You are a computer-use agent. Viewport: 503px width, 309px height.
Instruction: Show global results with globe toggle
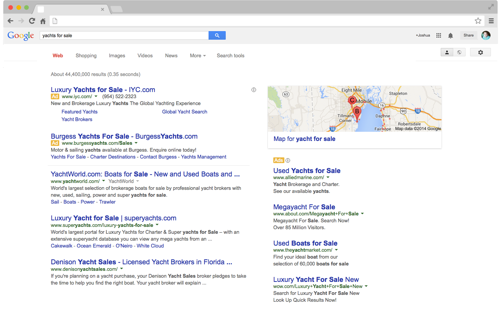point(459,52)
